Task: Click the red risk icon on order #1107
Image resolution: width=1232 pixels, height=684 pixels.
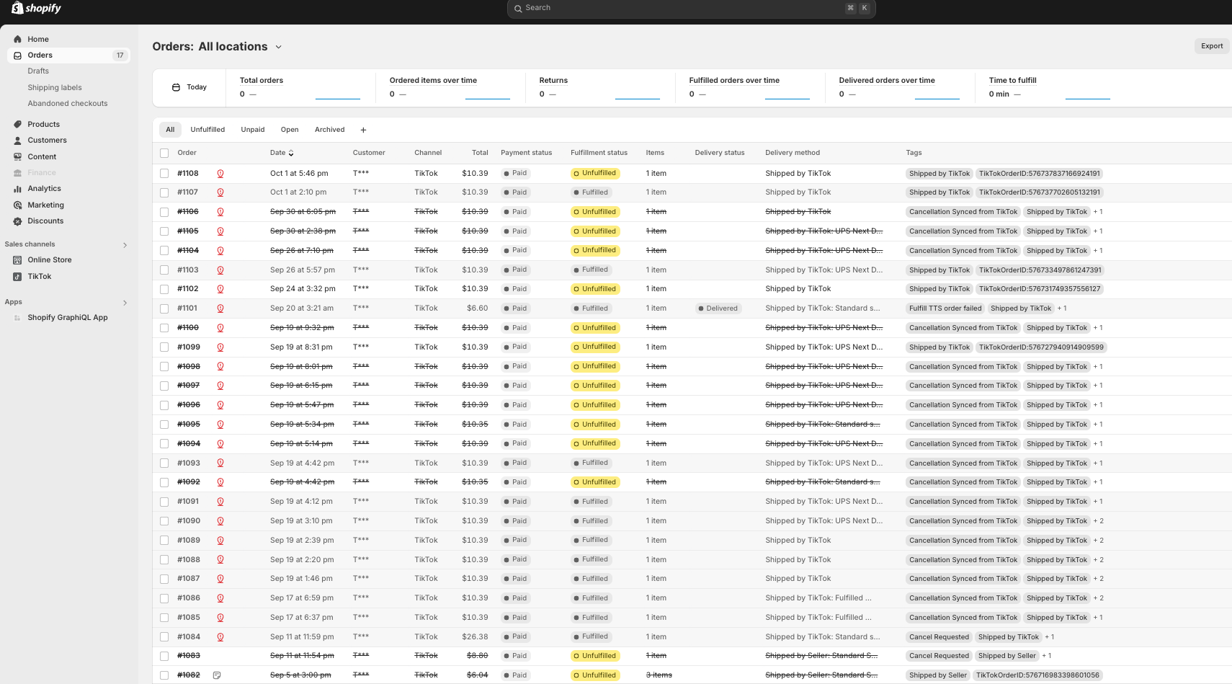Action: point(220,192)
